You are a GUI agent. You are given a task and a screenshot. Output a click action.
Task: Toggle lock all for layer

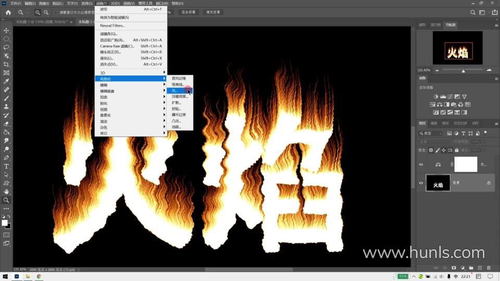[456, 150]
